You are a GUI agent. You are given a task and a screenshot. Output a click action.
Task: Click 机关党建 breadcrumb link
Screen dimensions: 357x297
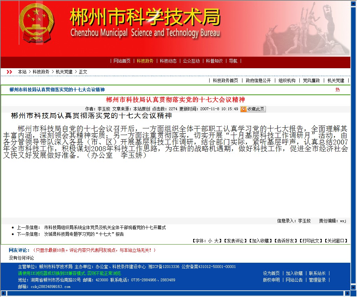pyautogui.click(x=64, y=72)
